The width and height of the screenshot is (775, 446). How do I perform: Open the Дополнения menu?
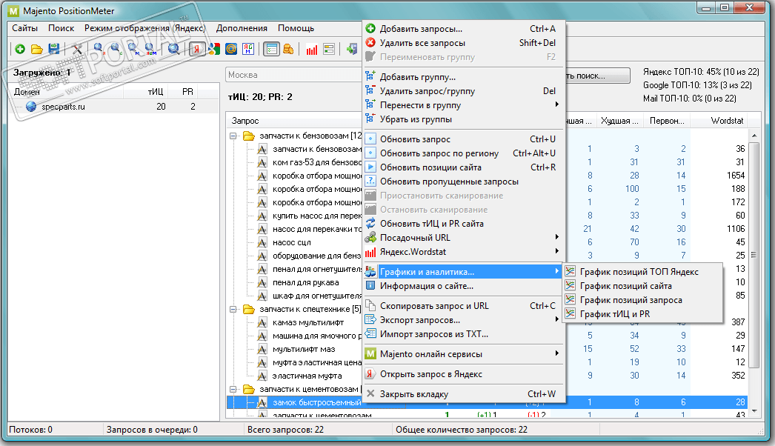(x=242, y=28)
